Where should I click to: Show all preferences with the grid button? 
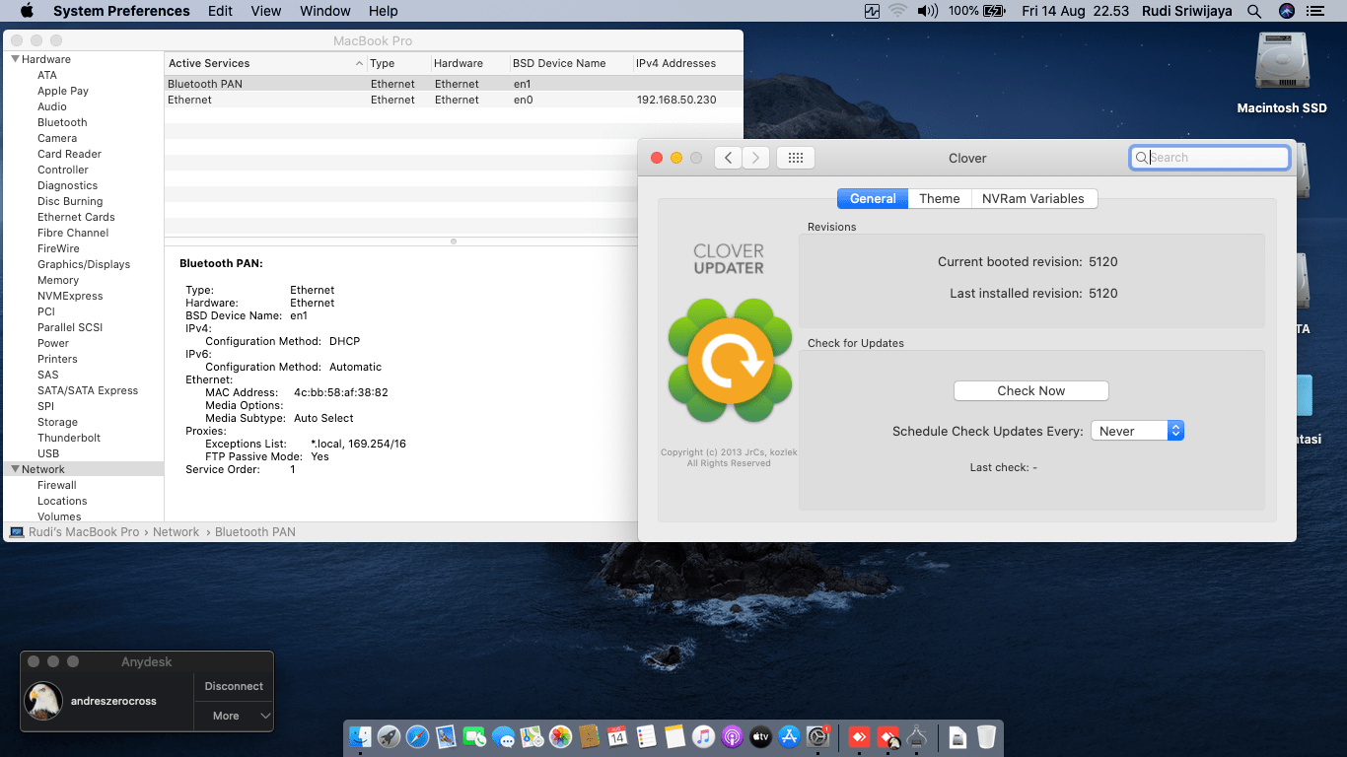point(796,158)
